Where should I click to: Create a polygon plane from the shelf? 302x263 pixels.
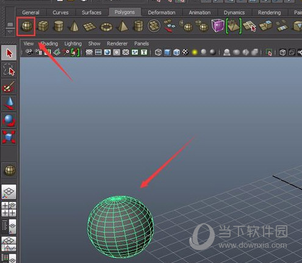click(90, 27)
